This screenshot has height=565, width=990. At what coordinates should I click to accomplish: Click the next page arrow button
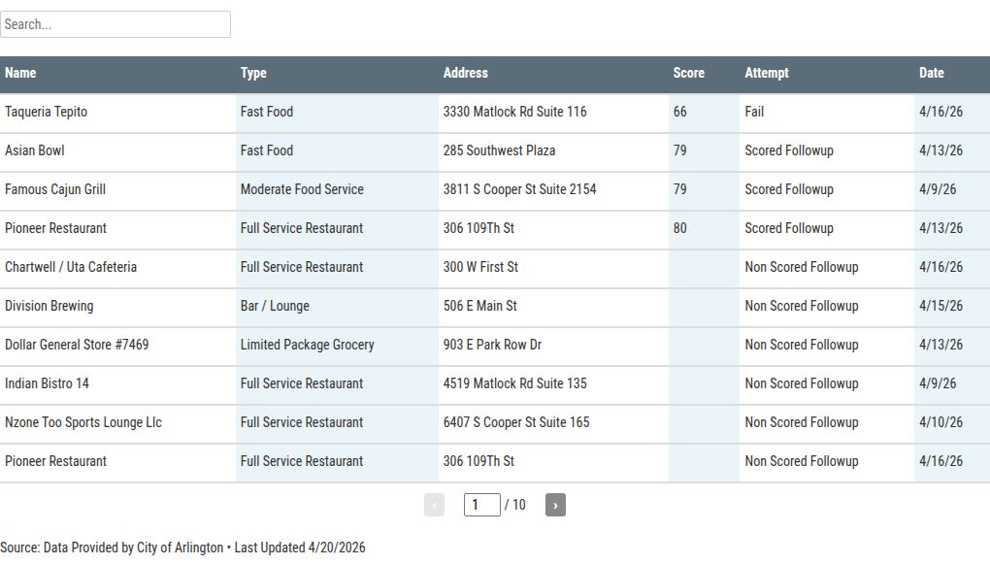click(x=555, y=505)
